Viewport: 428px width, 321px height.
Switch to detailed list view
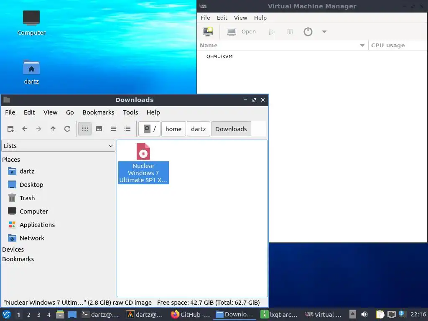click(127, 129)
